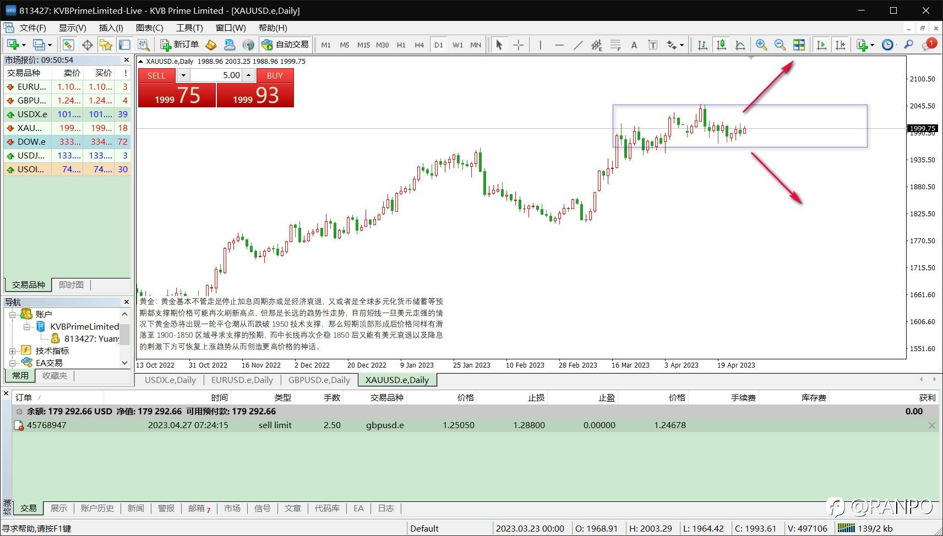943x536 pixels.
Task: Collapse the KVBPrimeLimited account tree node
Action: [26, 326]
